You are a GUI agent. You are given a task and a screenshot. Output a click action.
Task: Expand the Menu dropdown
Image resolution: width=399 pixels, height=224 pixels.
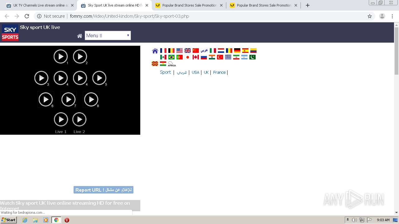tap(108, 35)
